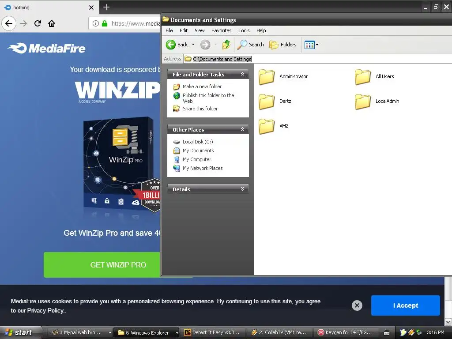452x339 pixels.
Task: Click the Up one level folder icon
Action: [x=226, y=45]
